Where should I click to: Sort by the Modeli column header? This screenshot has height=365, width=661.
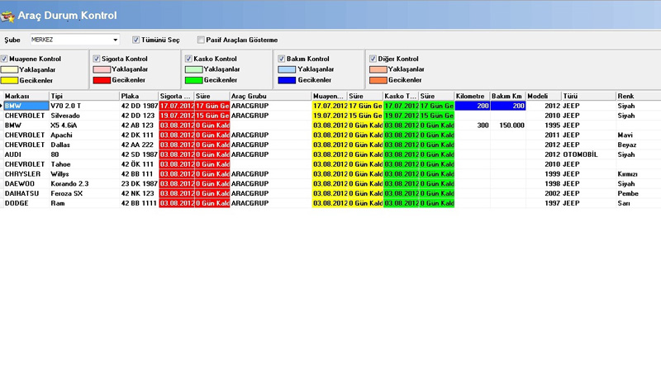(544, 96)
